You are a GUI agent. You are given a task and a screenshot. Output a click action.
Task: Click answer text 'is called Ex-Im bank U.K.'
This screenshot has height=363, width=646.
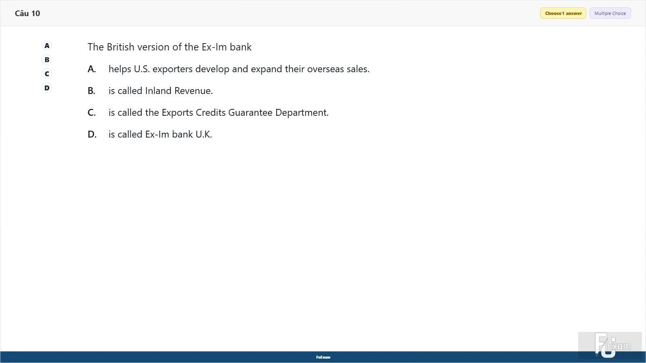(x=160, y=134)
